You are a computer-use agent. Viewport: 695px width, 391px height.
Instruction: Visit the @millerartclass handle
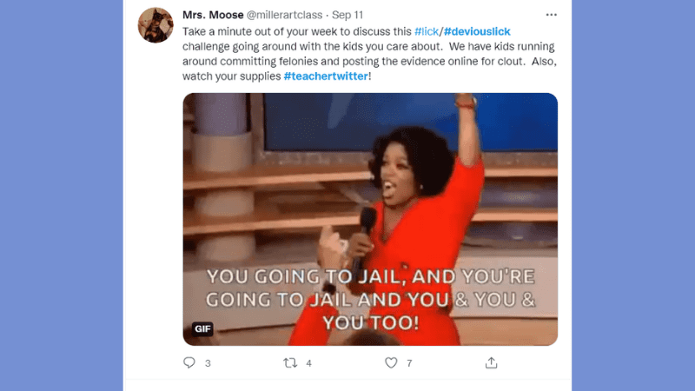tap(284, 15)
